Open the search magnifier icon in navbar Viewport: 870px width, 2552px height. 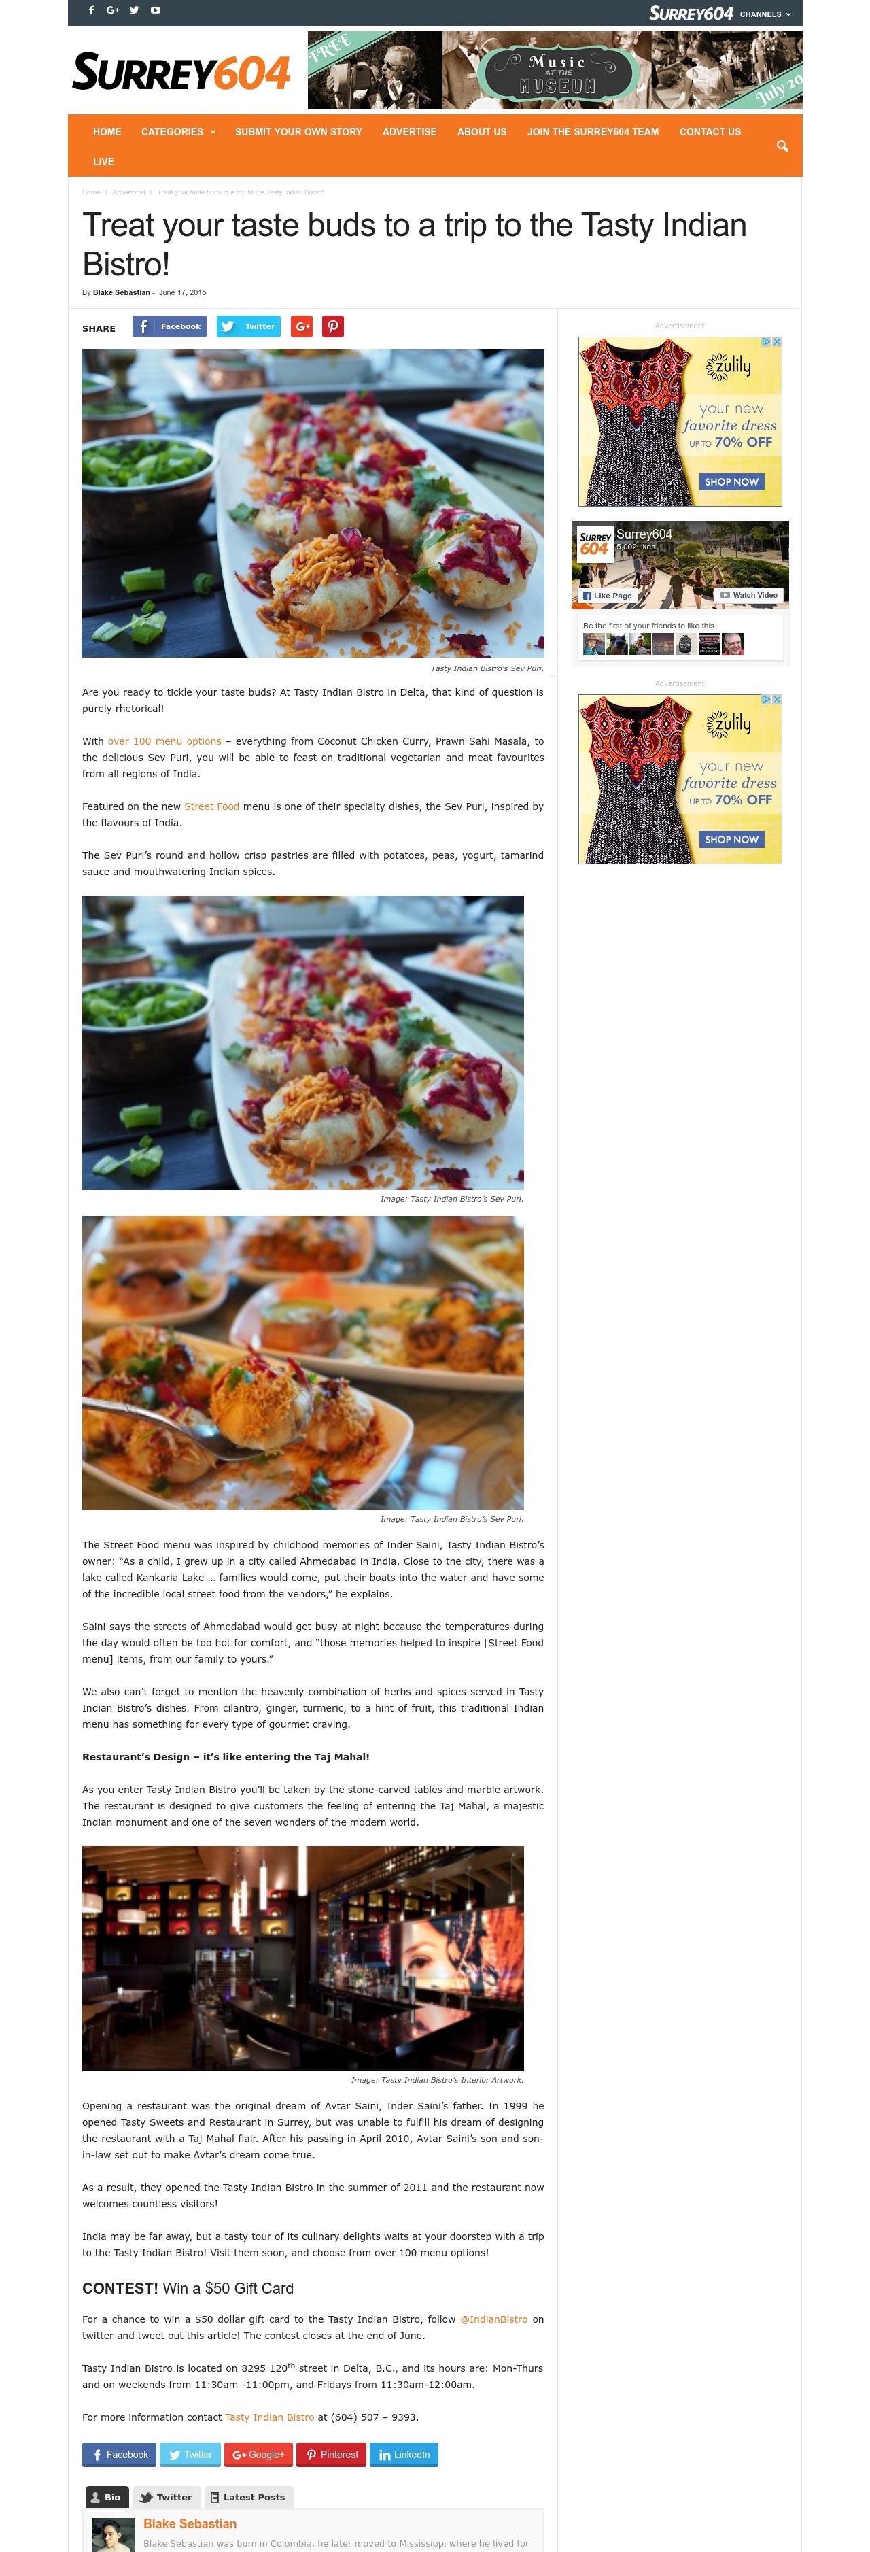click(x=782, y=146)
